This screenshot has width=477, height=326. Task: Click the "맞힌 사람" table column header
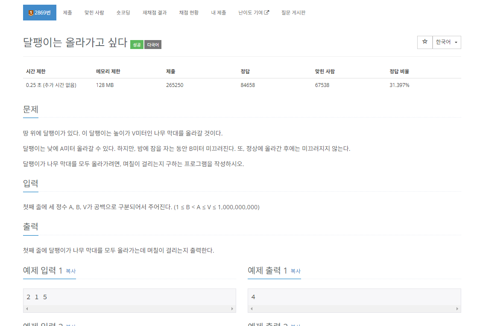[325, 71]
